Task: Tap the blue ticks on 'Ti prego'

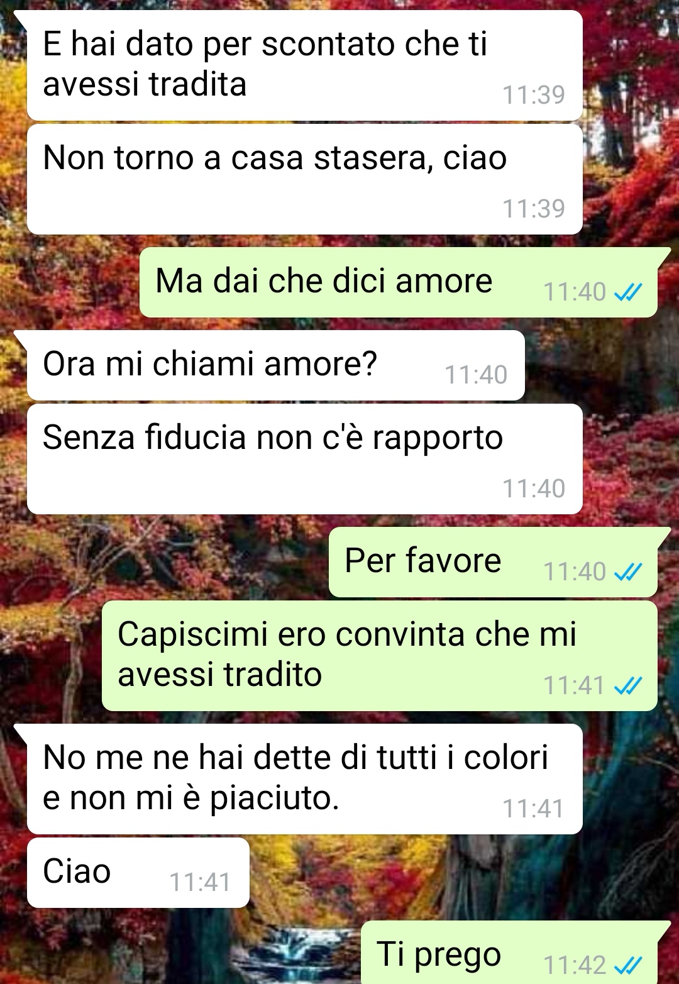Action: 627,965
